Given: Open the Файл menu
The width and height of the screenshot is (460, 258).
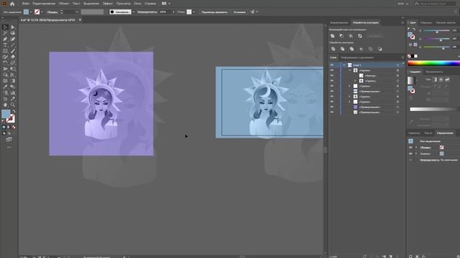Looking at the screenshot, I should pyautogui.click(x=26, y=4).
